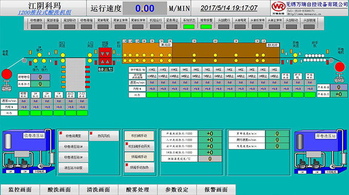The height and width of the screenshot is (195, 349).
Task: Click the 酸洗段 pickling section tank
Action: click(x=226, y=53)
